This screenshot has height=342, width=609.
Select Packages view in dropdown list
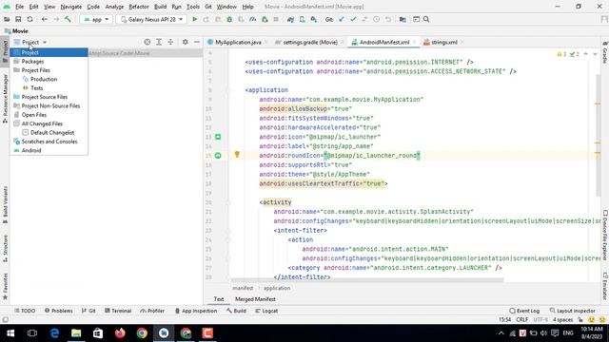(x=49, y=61)
